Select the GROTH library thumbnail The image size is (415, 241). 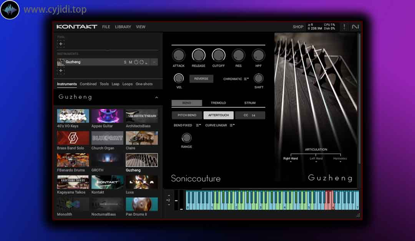point(108,160)
